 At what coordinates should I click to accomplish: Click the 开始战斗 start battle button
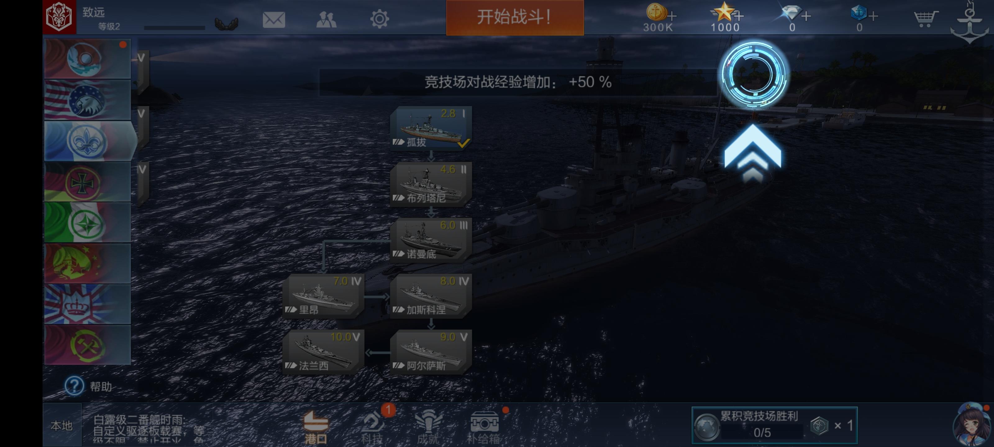515,17
